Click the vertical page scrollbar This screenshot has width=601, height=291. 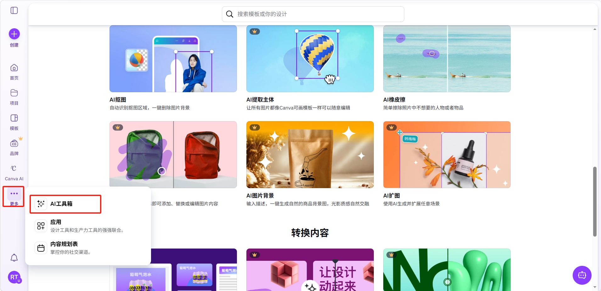[x=595, y=201]
